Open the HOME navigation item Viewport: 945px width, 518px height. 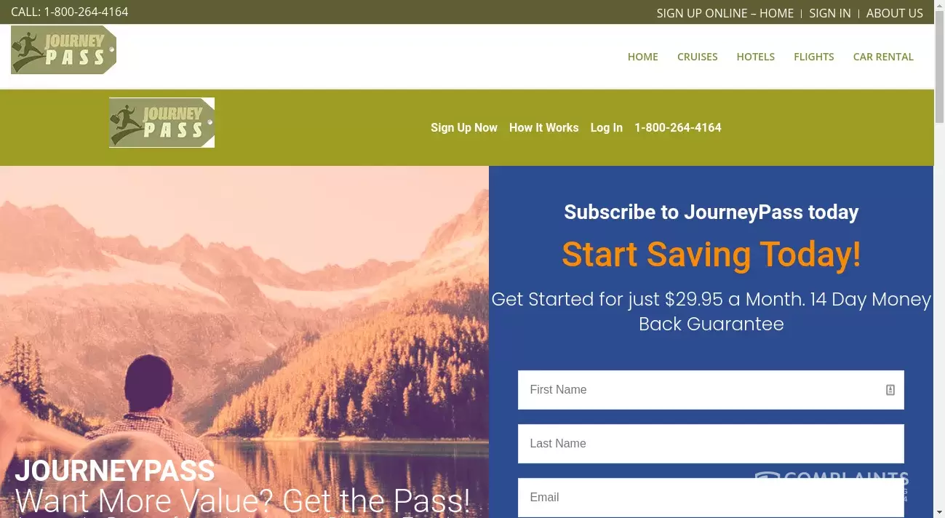coord(643,57)
